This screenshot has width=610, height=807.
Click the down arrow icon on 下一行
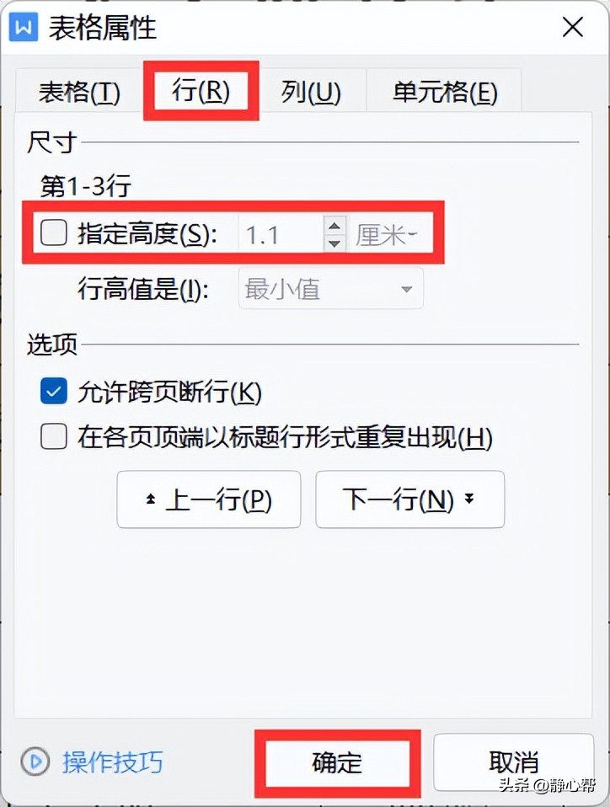469,498
